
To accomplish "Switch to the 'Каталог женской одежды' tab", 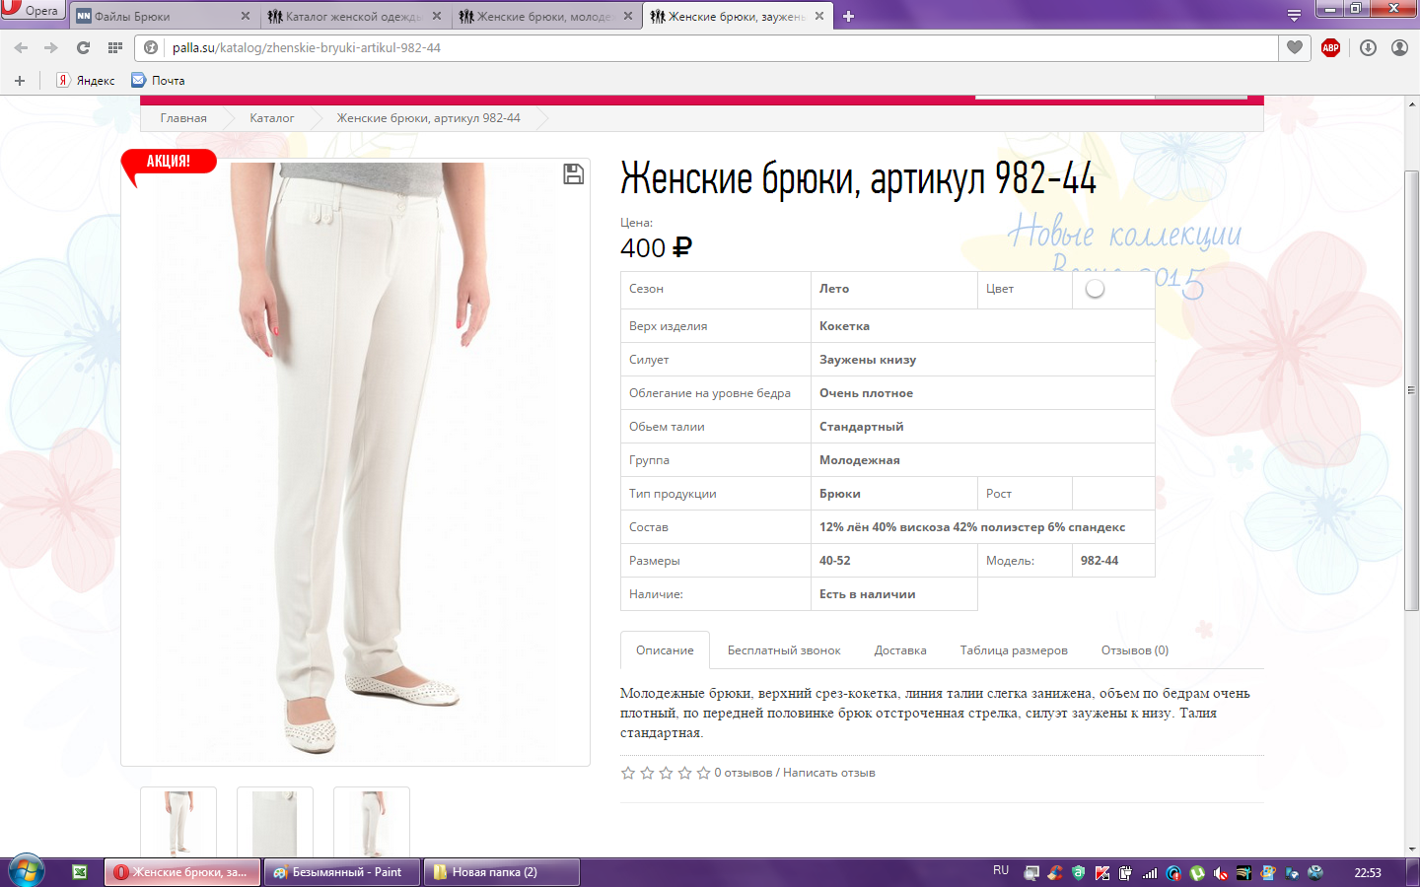I will point(354,16).
